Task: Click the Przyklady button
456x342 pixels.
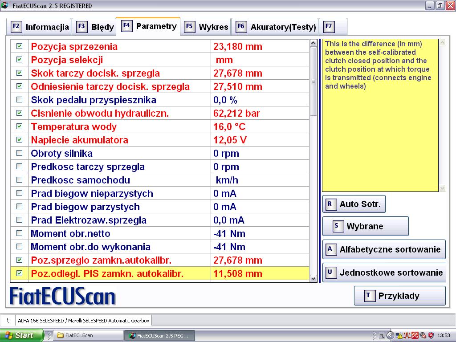Action: pyautogui.click(x=399, y=296)
